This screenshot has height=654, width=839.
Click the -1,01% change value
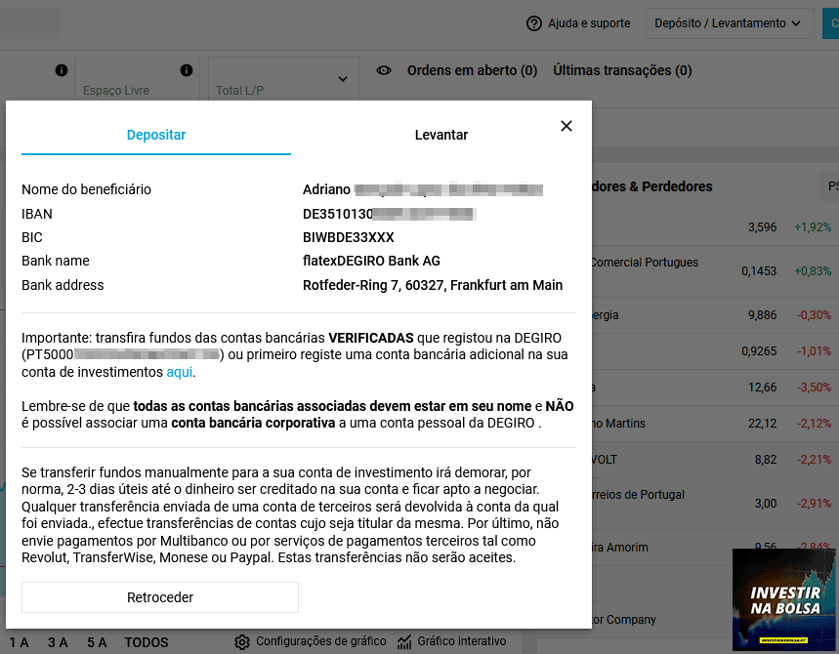814,351
